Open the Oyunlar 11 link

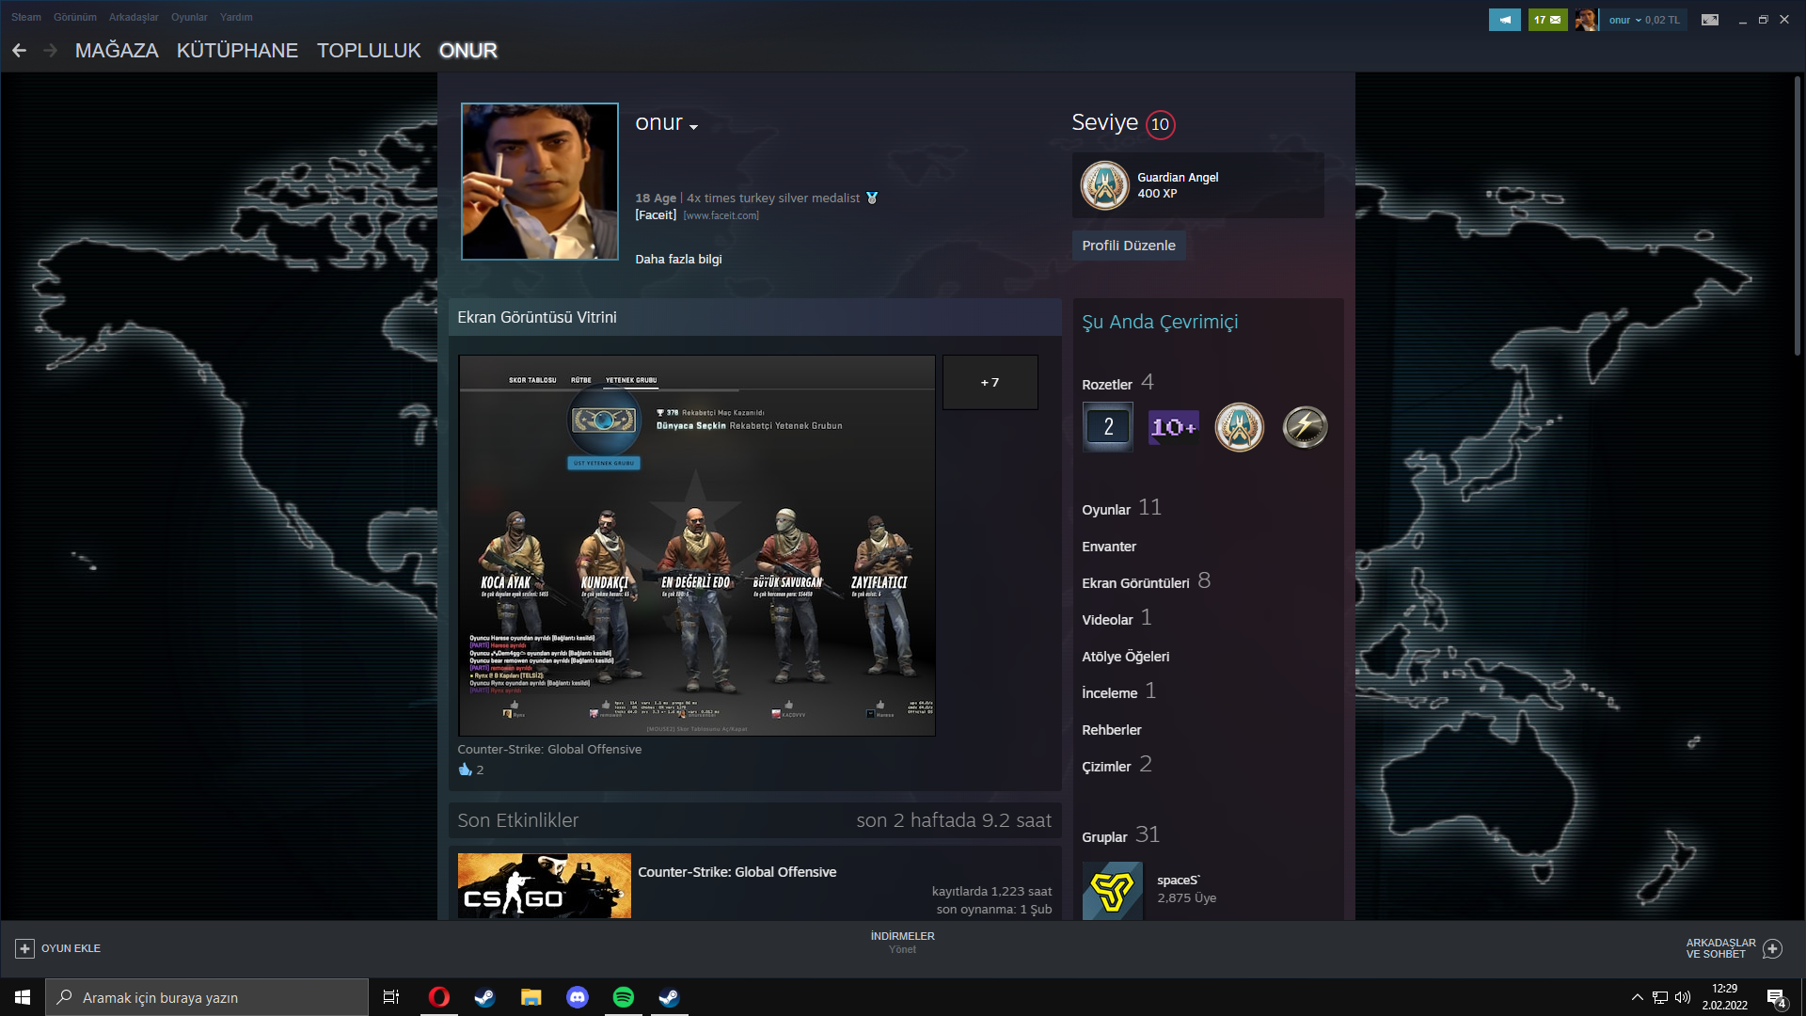tap(1121, 508)
